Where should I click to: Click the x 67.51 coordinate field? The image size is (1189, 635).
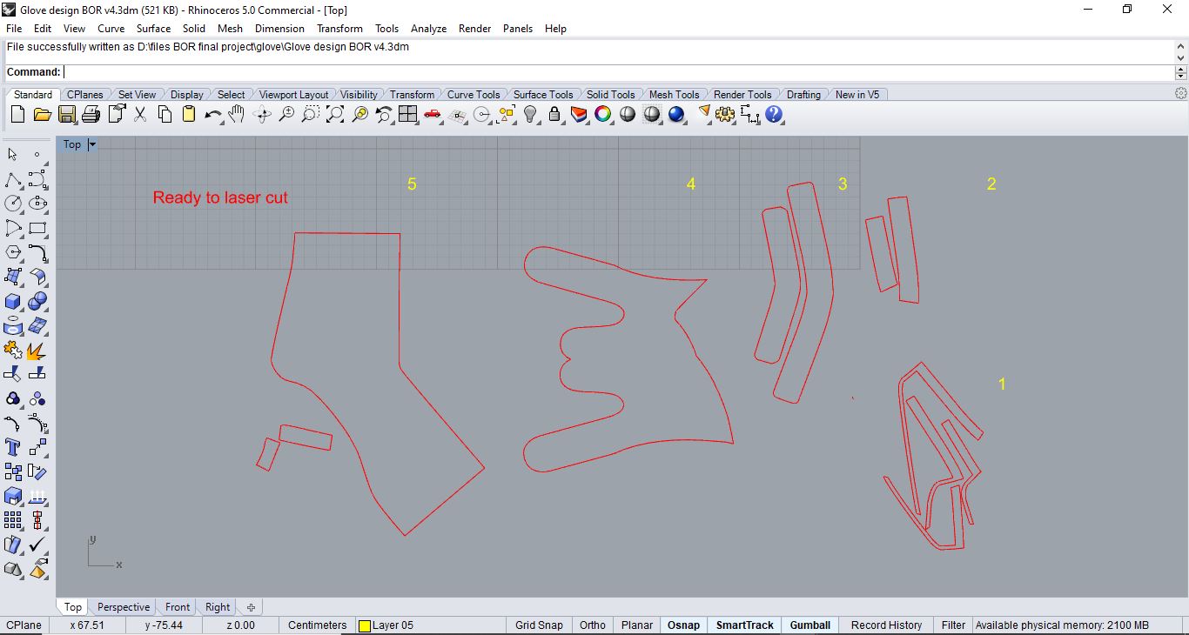pyautogui.click(x=87, y=625)
